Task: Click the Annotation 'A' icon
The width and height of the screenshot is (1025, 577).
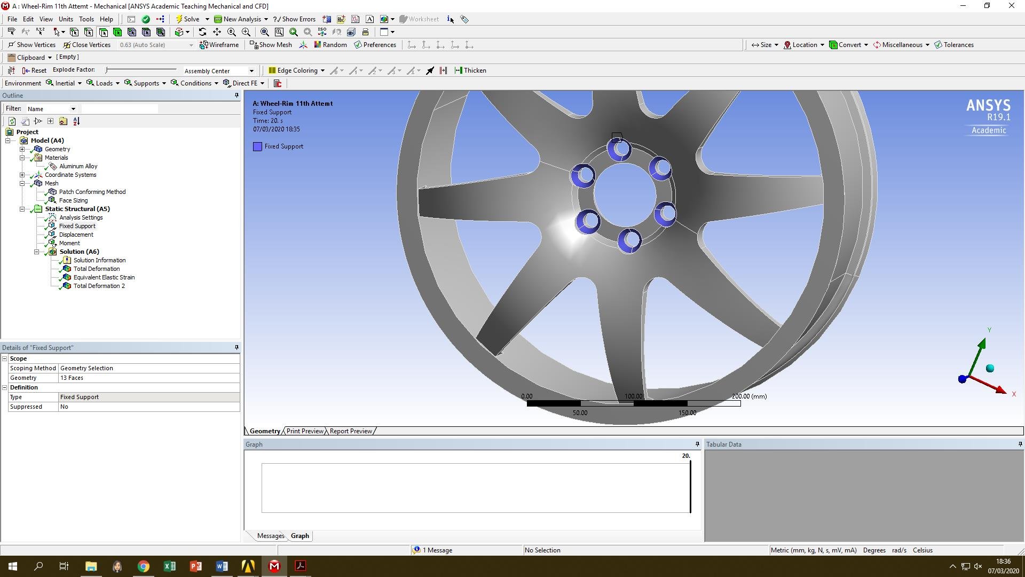Action: coord(369,19)
